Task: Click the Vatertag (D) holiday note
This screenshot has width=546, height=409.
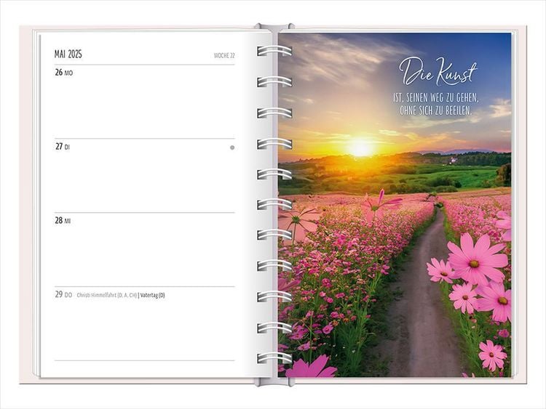Action: 151,296
